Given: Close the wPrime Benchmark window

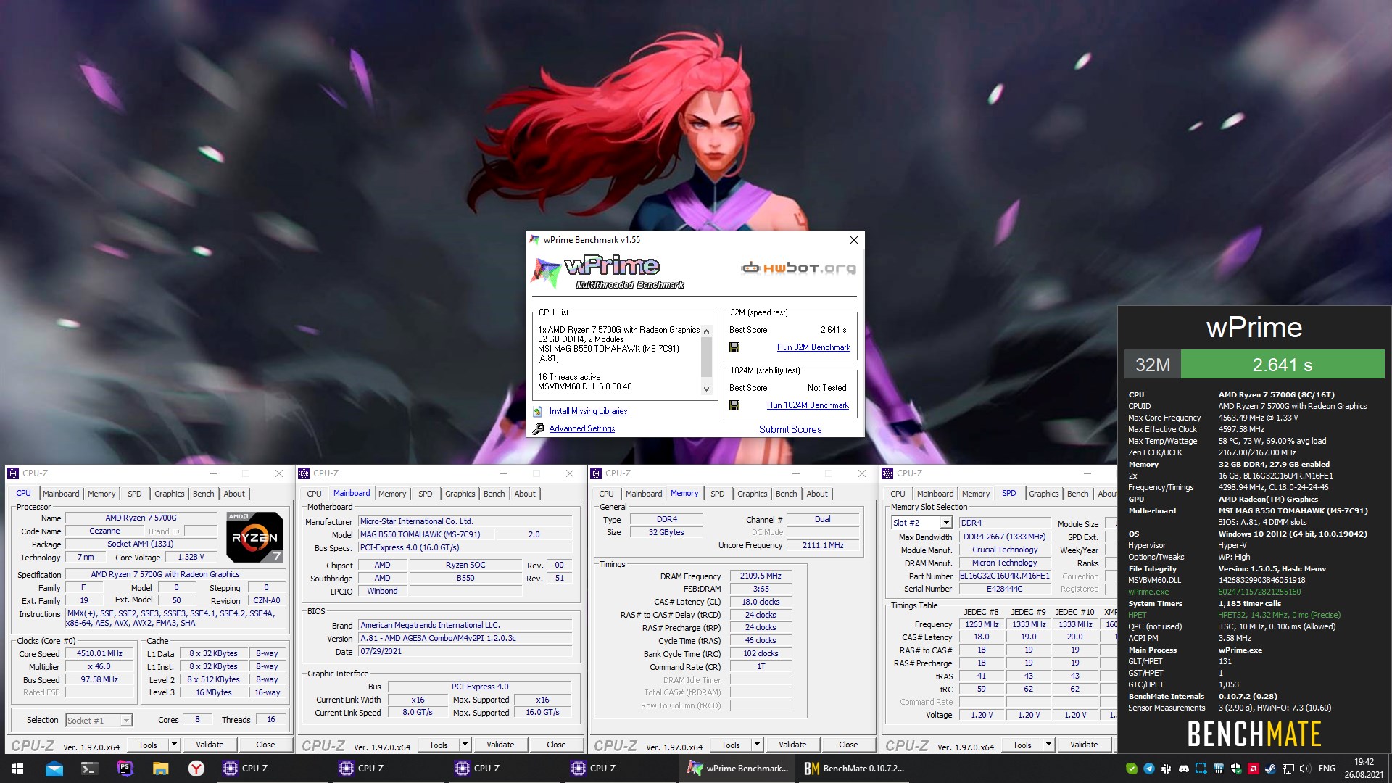Looking at the screenshot, I should 853,240.
